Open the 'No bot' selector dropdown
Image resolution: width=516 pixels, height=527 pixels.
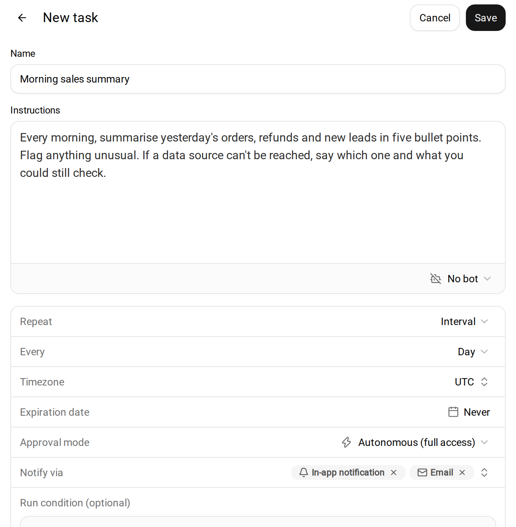point(461,279)
